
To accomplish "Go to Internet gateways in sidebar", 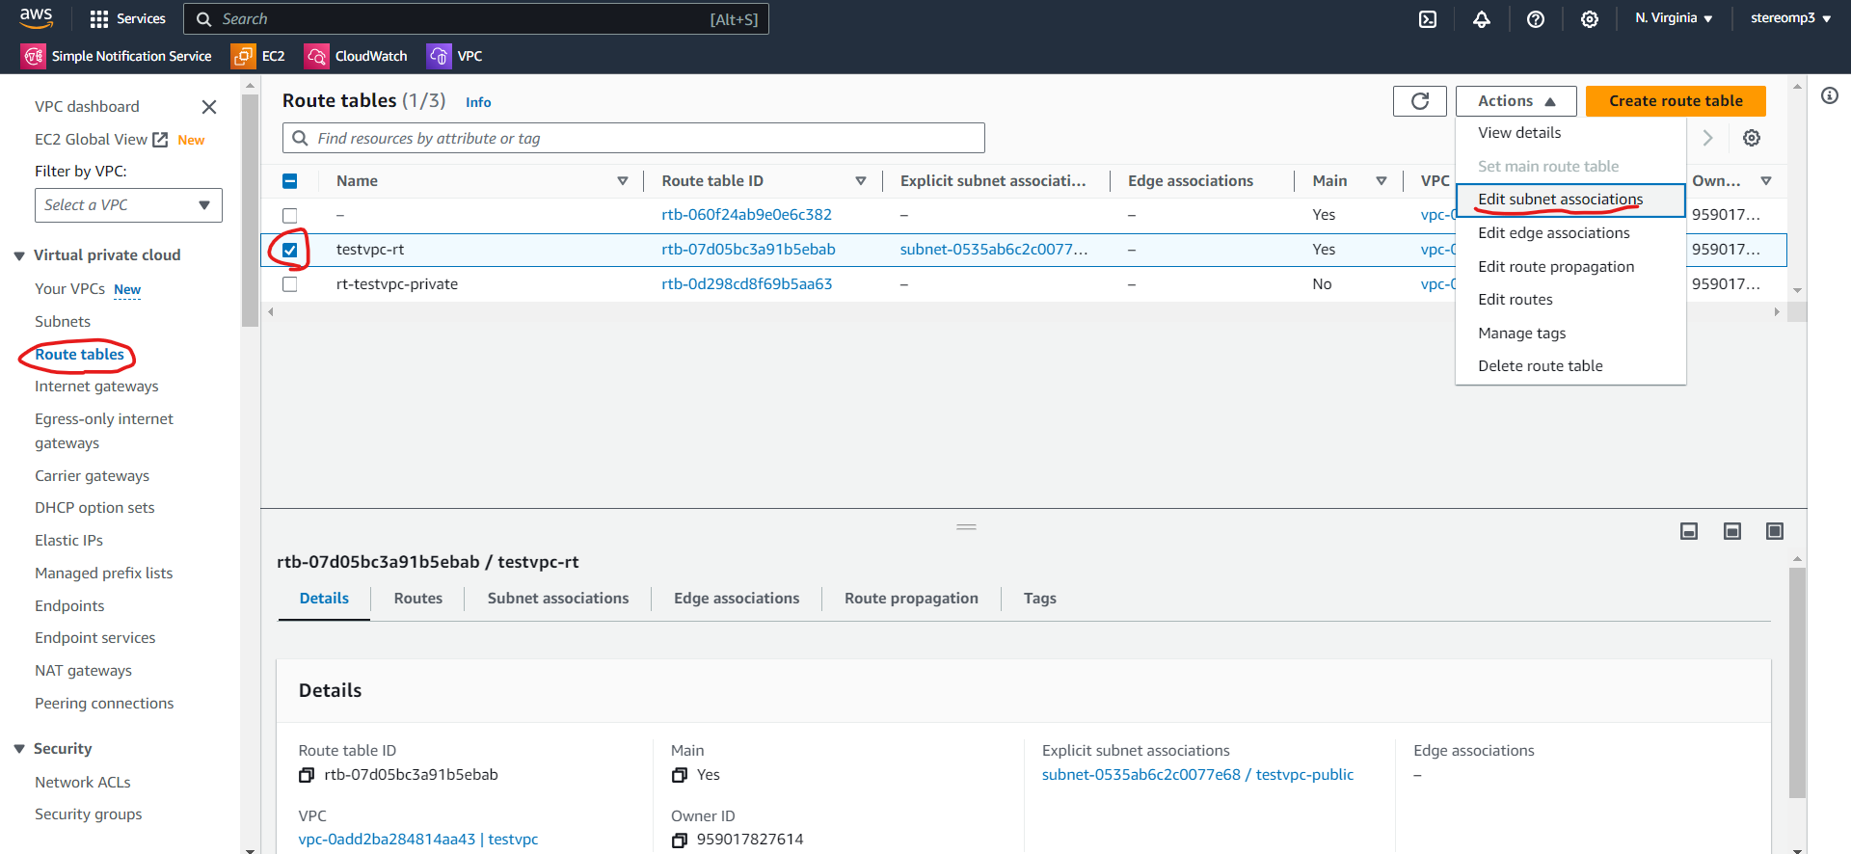I will click(96, 387).
